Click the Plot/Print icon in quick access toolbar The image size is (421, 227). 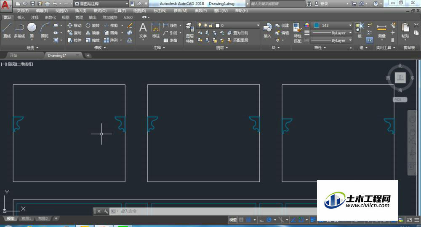(48, 3)
